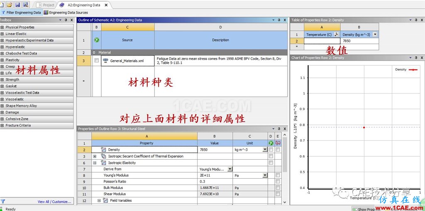Pin the Outline of Schematic panel
The image size is (425, 211).
[x=279, y=20]
